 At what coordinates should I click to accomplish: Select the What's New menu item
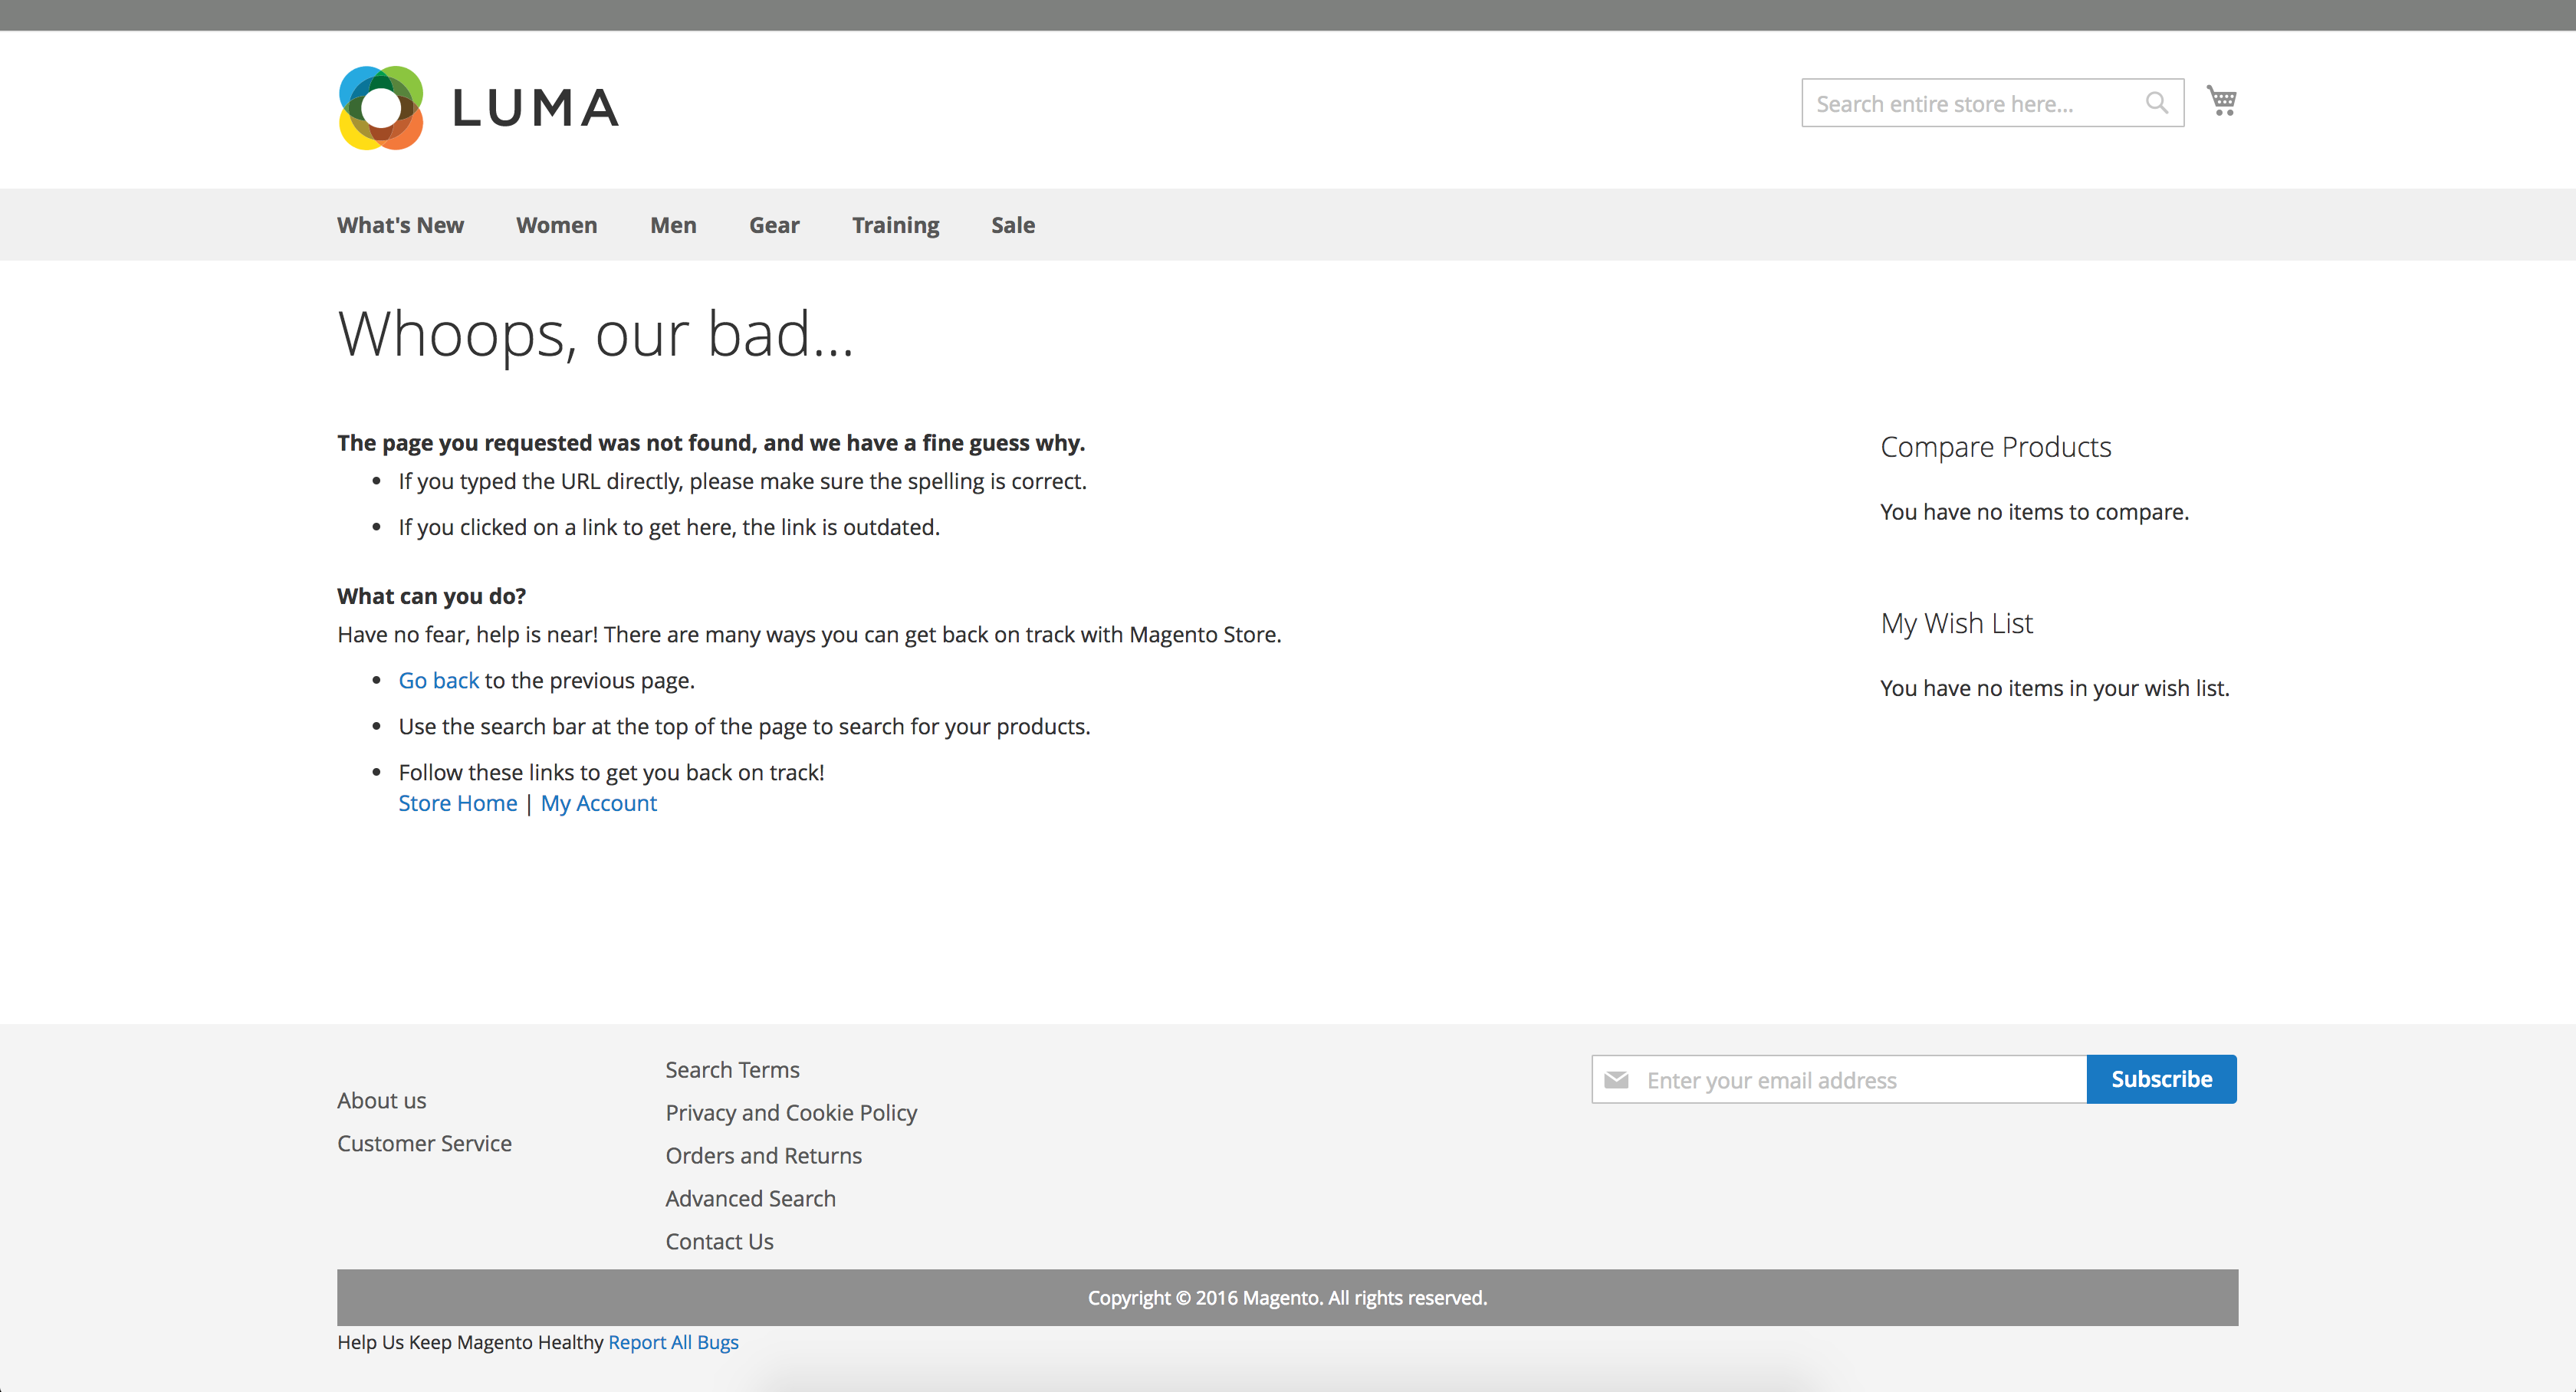(401, 225)
